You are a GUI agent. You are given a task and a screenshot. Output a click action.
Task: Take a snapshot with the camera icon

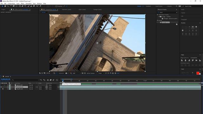66,73
